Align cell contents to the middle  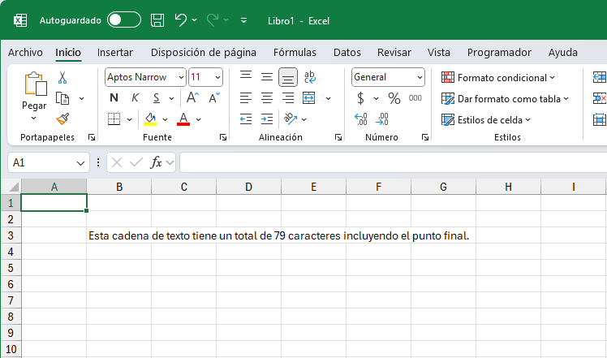[267, 76]
